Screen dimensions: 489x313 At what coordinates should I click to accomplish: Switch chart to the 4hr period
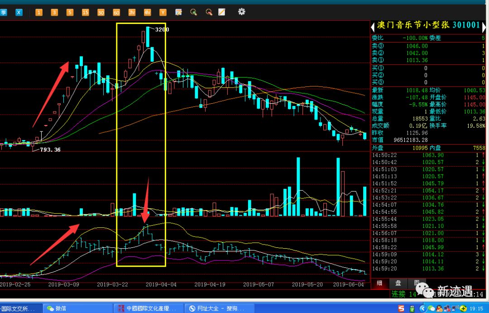(147, 13)
